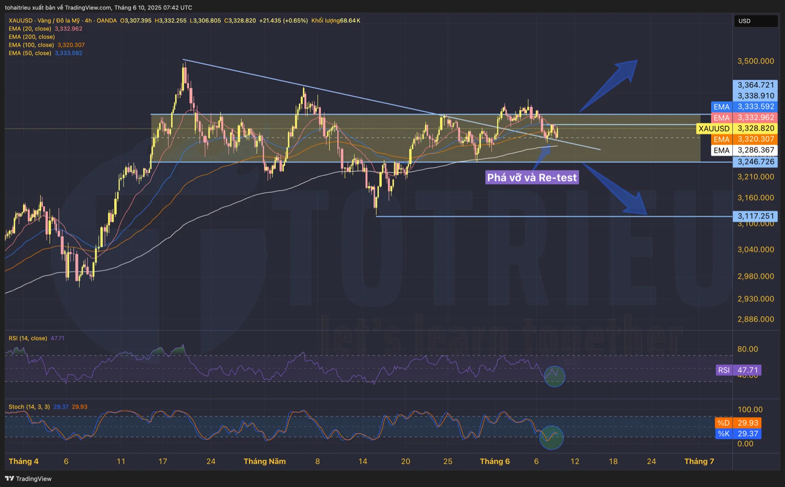Screen dimensions: 785x487
Task: Select the Stoch (14, 3, 3) legend label
Action: coord(29,407)
